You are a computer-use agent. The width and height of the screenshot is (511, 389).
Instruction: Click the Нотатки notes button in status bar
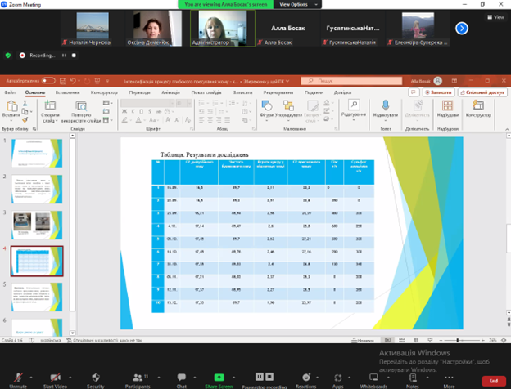pos(363,340)
